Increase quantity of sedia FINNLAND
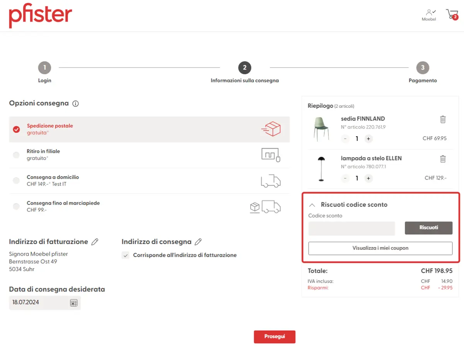The width and height of the screenshot is (464, 351). [368, 139]
